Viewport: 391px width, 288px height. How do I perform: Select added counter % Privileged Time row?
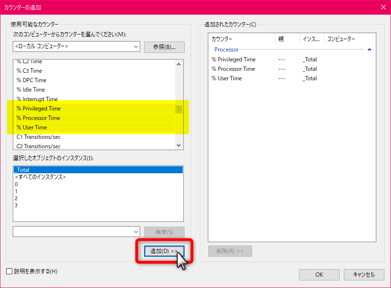[x=292, y=59]
